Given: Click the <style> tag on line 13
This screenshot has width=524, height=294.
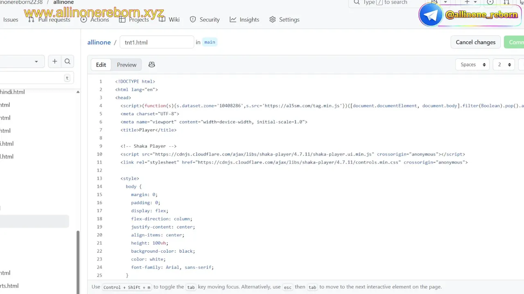Looking at the screenshot, I should [130, 178].
